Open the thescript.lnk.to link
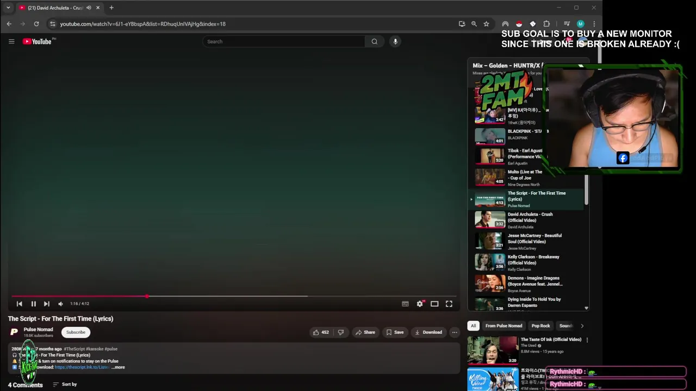696x391 pixels. tap(82, 367)
